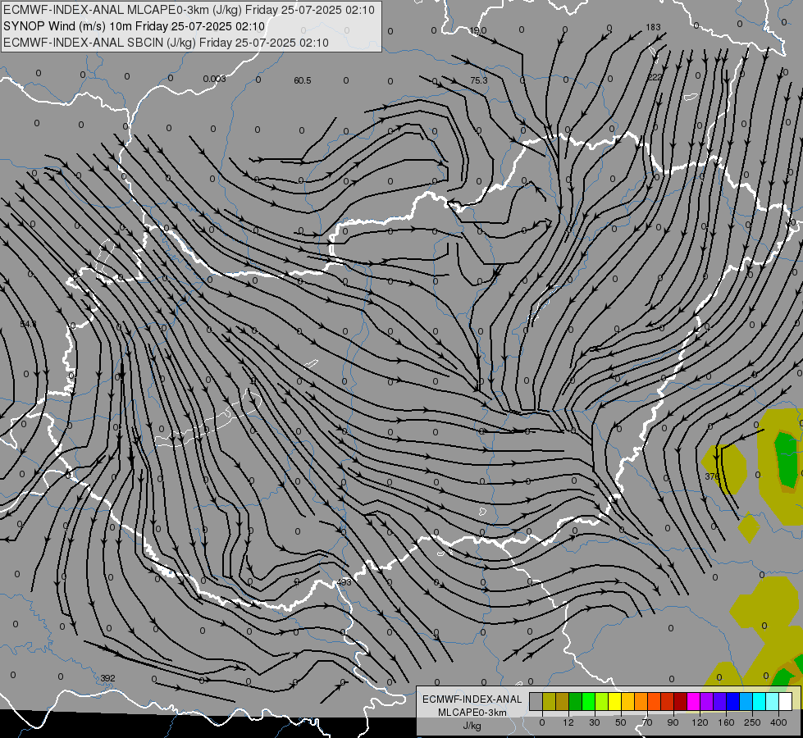Image resolution: width=803 pixels, height=738 pixels.
Task: Click the '54.7' value at the left edge
Action: coord(28,324)
